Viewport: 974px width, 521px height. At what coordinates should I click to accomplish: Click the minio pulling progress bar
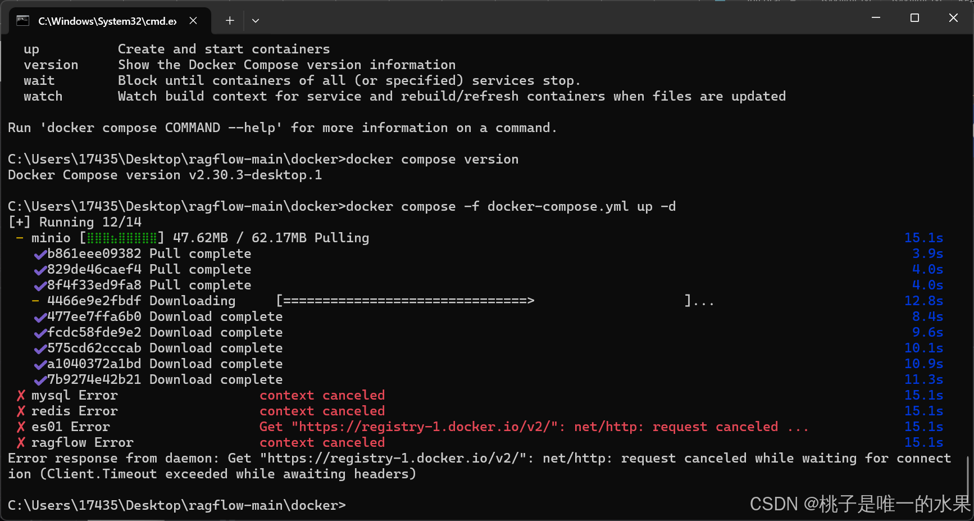tap(122, 238)
